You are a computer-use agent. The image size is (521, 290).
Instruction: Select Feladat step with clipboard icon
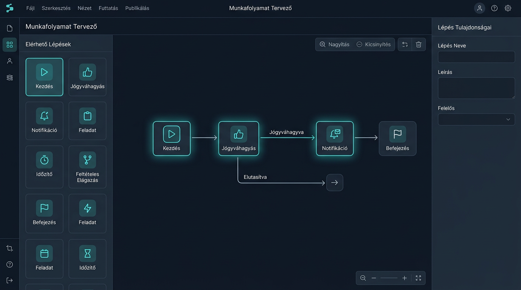point(87,121)
